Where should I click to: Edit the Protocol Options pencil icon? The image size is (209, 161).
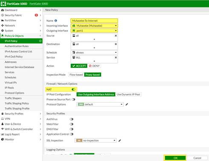(127, 104)
